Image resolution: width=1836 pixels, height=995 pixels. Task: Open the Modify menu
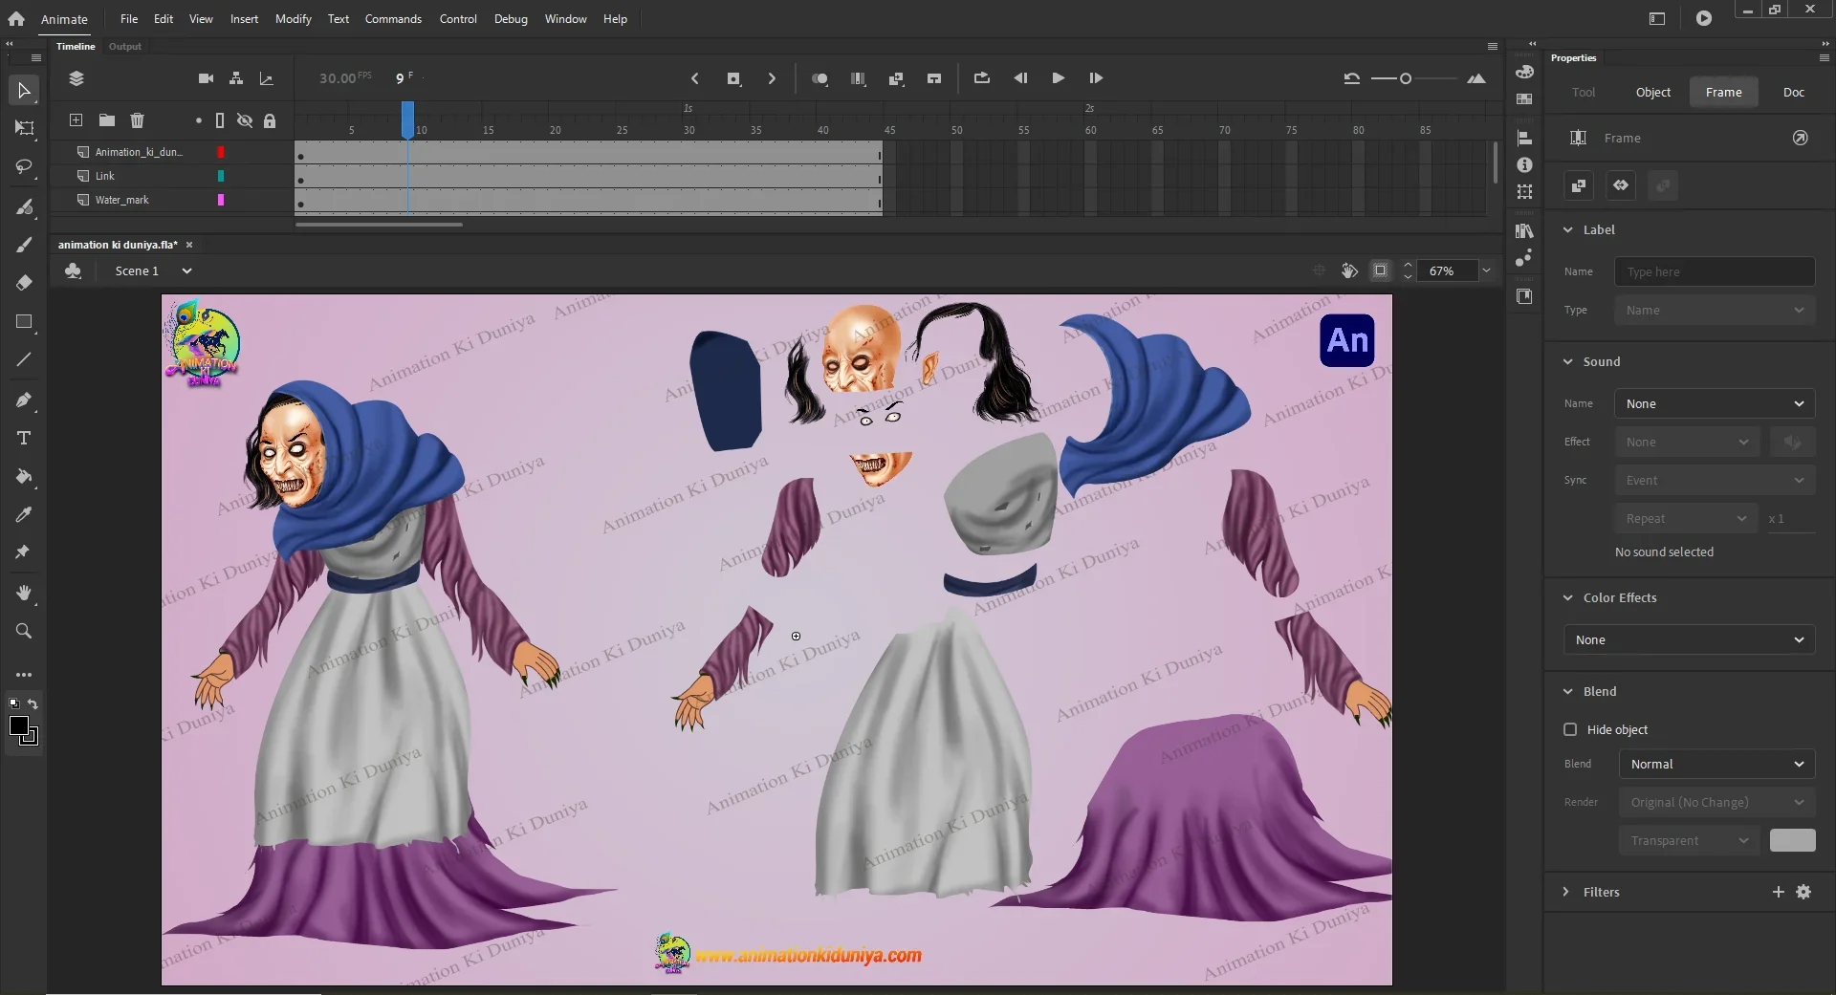click(293, 19)
